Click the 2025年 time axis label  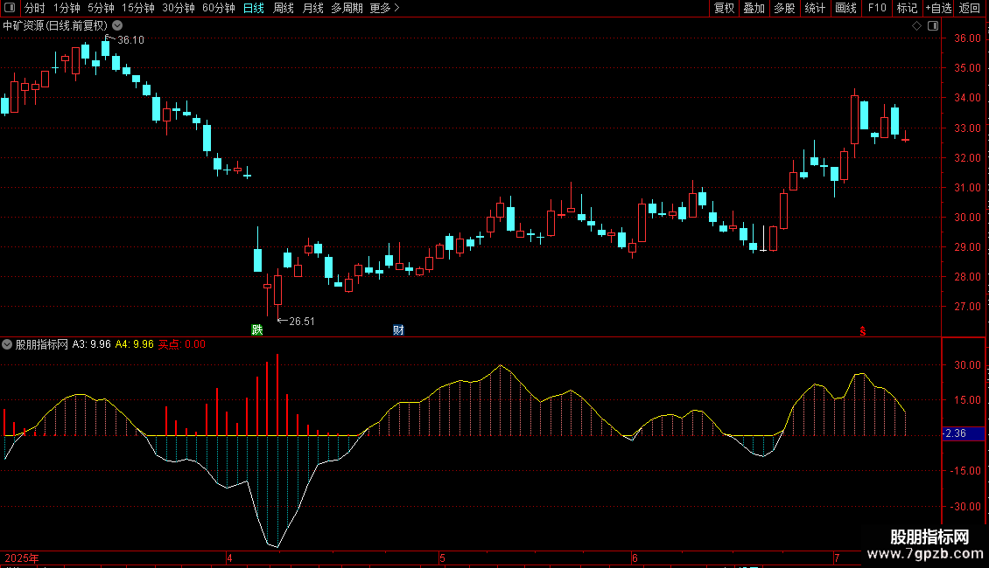tap(22, 558)
